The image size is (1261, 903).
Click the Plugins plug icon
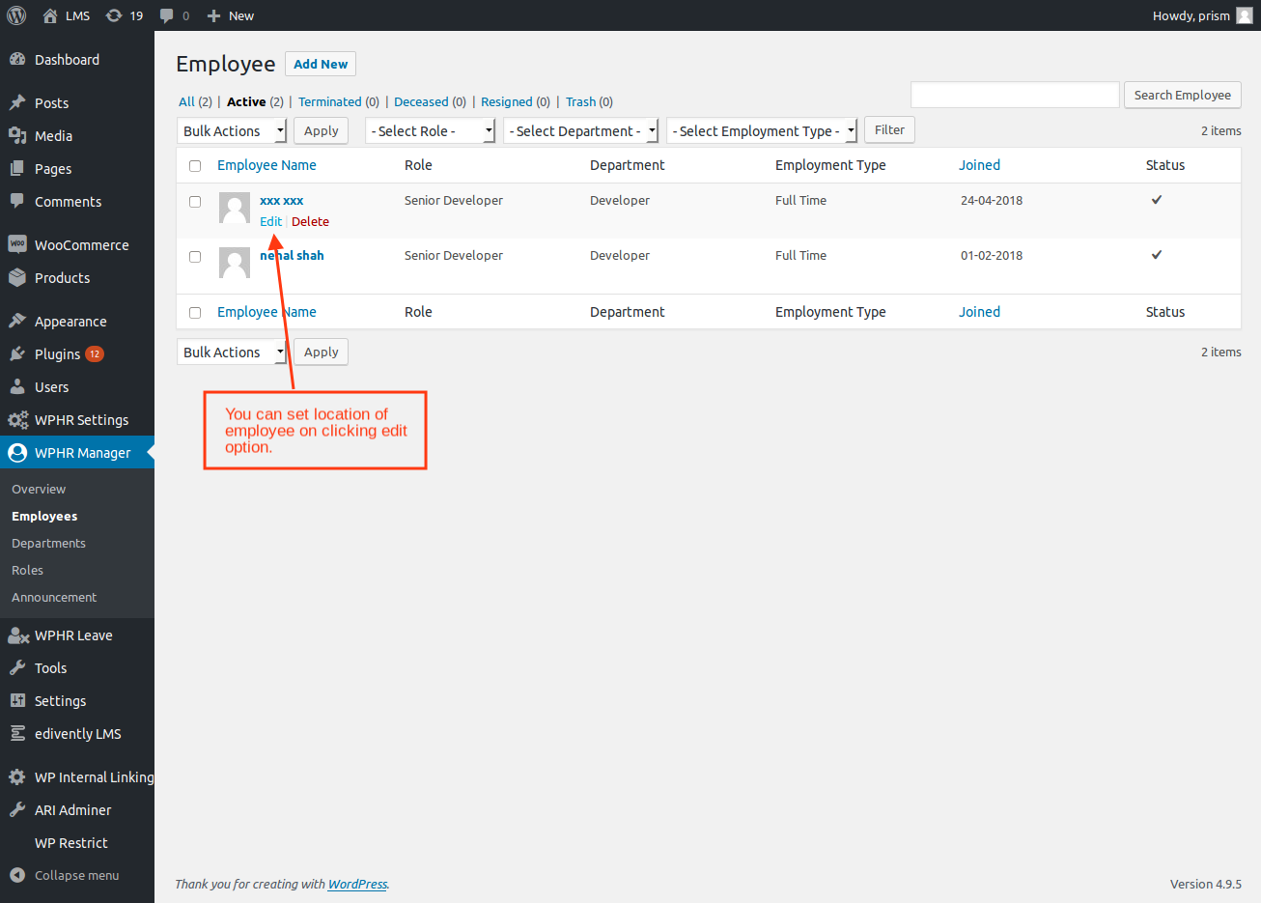(x=17, y=353)
